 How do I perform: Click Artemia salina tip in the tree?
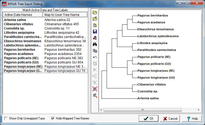[148, 98]
